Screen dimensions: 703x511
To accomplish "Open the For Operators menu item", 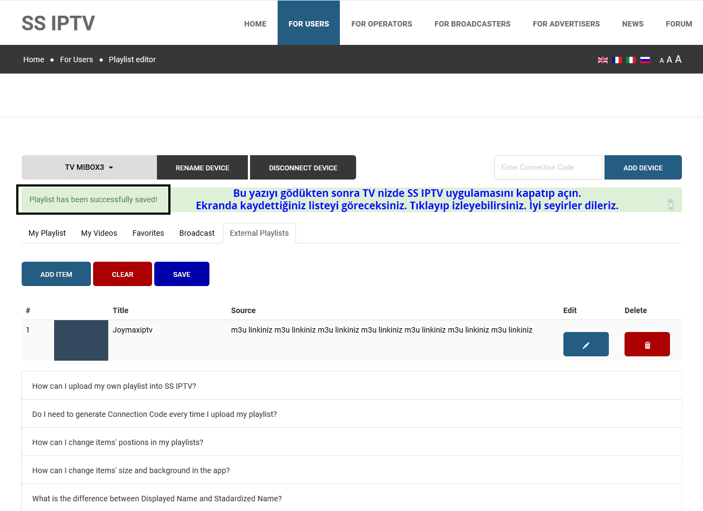I will coord(382,24).
